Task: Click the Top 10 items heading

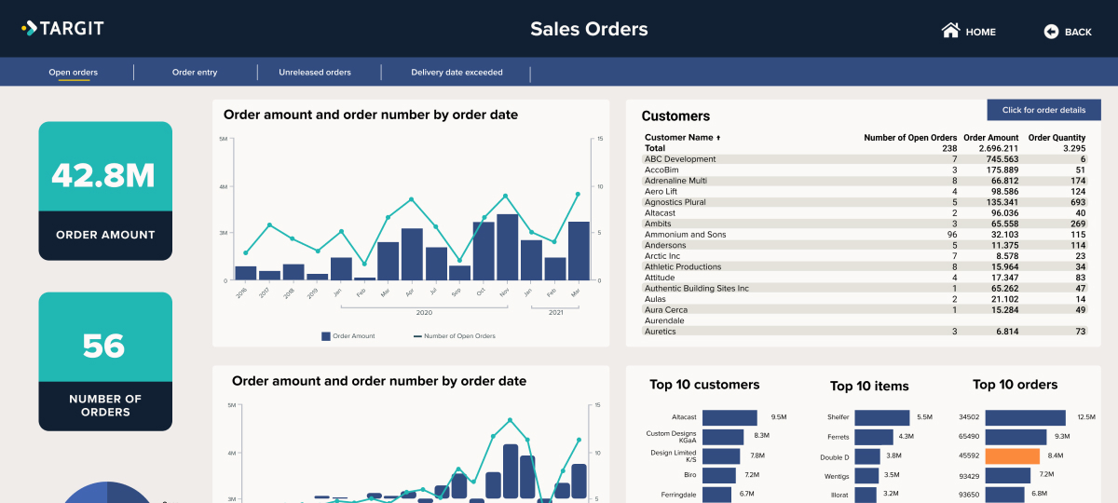Action: click(x=869, y=386)
